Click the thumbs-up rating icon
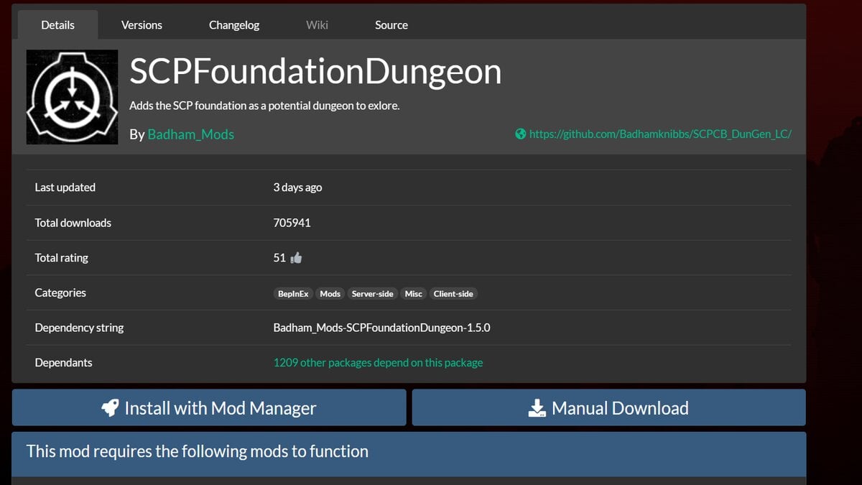Image resolution: width=862 pixels, height=485 pixels. [x=296, y=258]
